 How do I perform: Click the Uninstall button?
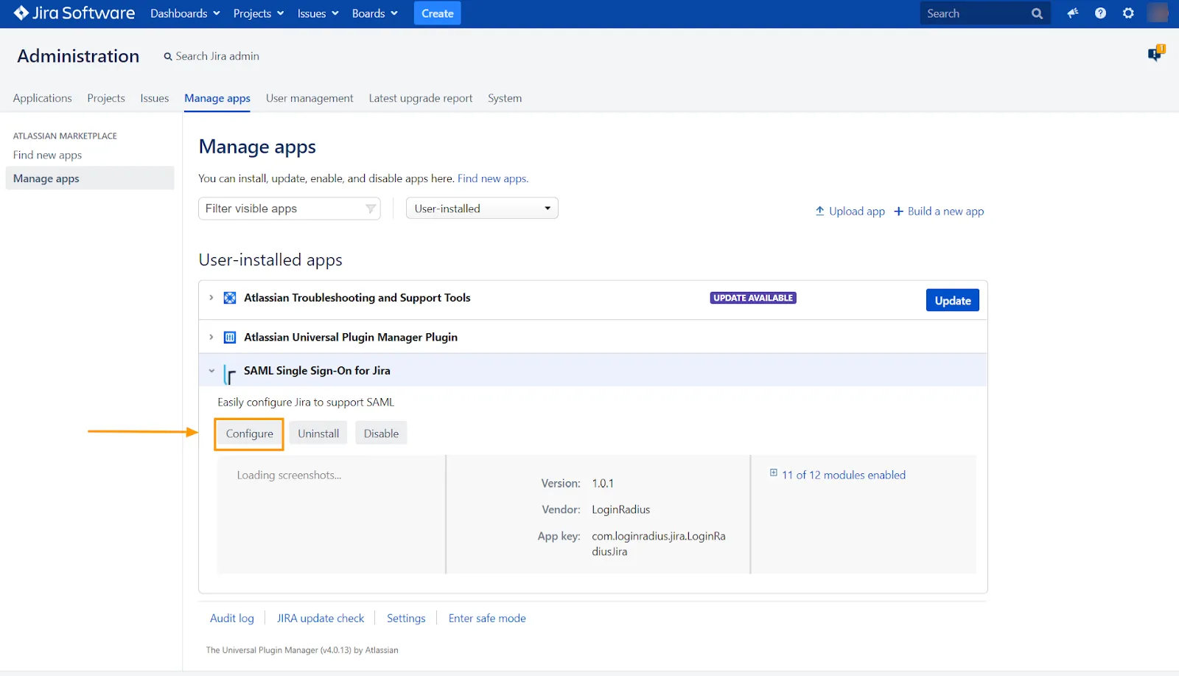click(318, 433)
